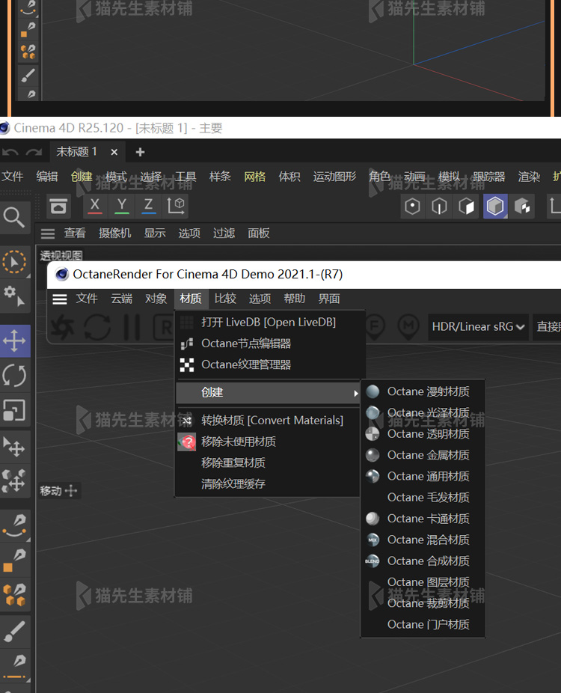This screenshot has width=561, height=693.
Task: Click the redo arrow icon
Action: point(34,153)
